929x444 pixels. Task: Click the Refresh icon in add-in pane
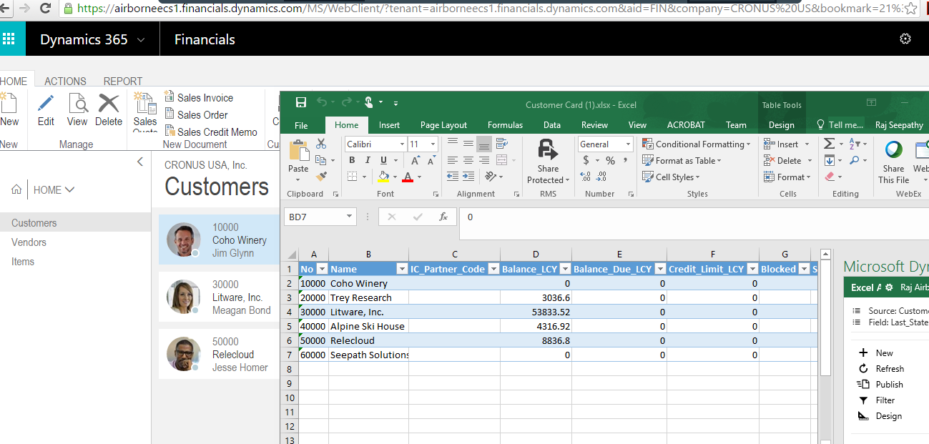(x=863, y=369)
